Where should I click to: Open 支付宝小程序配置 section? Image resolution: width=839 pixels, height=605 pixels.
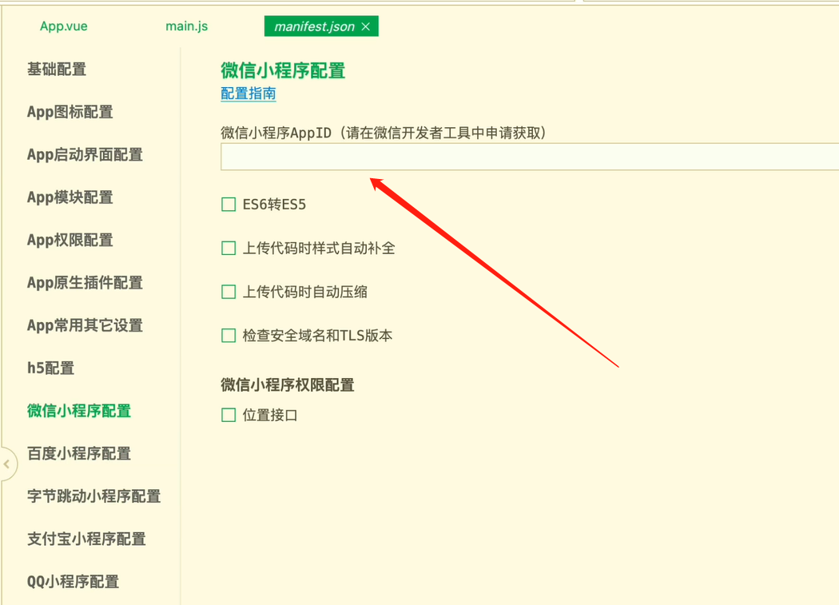click(x=86, y=539)
